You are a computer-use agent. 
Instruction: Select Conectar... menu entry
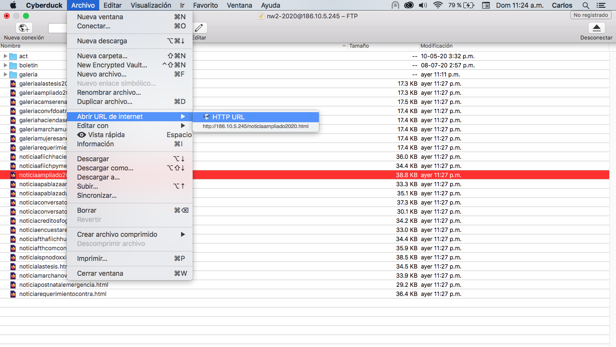coord(130,26)
